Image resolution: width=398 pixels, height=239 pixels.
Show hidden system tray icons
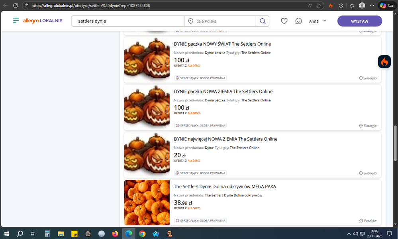349,234
